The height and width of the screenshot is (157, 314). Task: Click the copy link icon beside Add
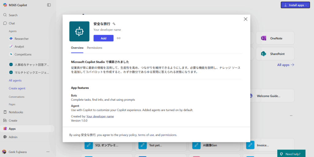pos(119,38)
